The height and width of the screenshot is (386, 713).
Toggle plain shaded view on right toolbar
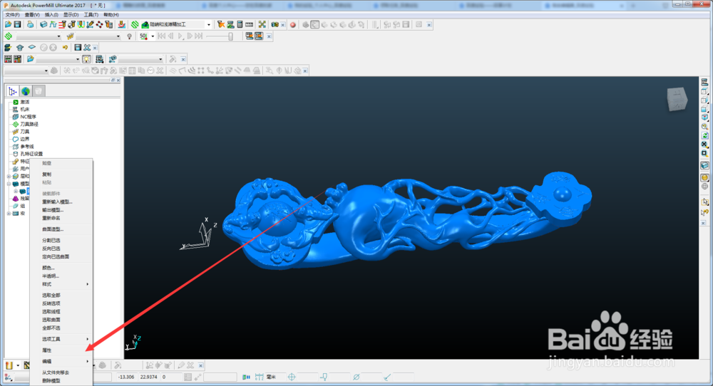point(704,177)
